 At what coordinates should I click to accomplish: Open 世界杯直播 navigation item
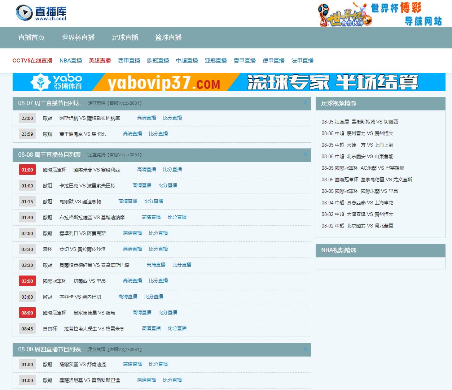[78, 38]
